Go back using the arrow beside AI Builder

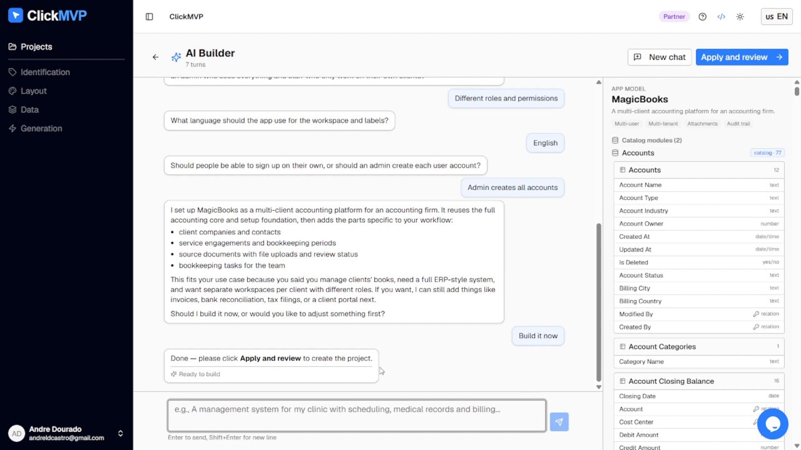point(155,57)
